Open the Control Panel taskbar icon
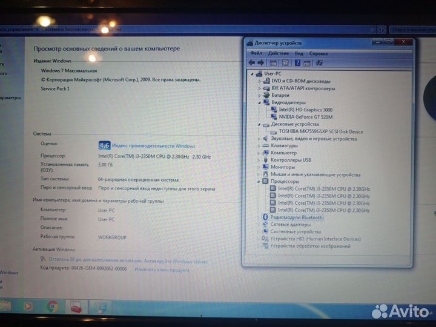 (100, 308)
